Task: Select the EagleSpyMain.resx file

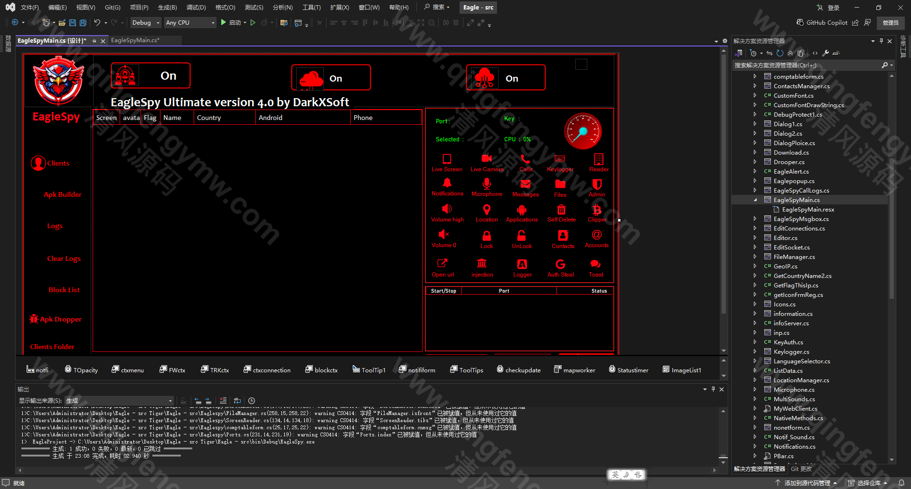Action: tap(808, 209)
